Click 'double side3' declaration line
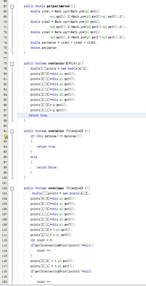146x286 pixels. point(65,32)
